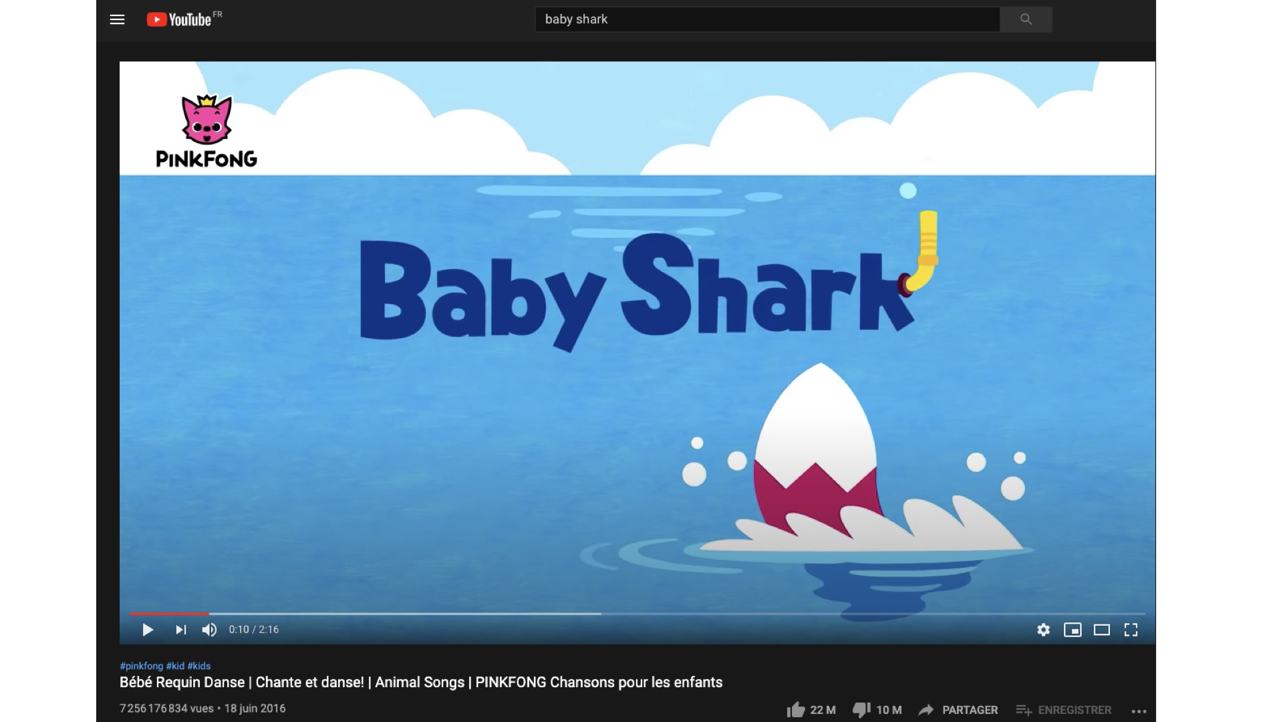The image size is (1283, 722).
Task: Focus the search box containing 'baby shark'
Action: 767,19
